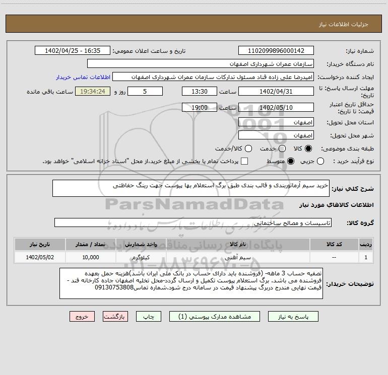Viewport: 388px width, 375px height.
Task: Click the row number cell 1
Action: [366, 257]
